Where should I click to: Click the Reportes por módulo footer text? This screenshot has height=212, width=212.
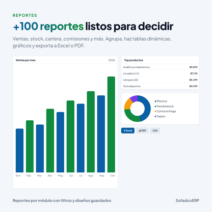click(x=62, y=200)
